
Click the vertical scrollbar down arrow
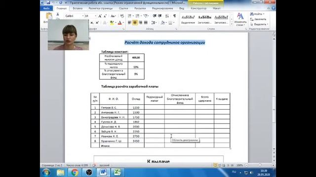(274, 149)
